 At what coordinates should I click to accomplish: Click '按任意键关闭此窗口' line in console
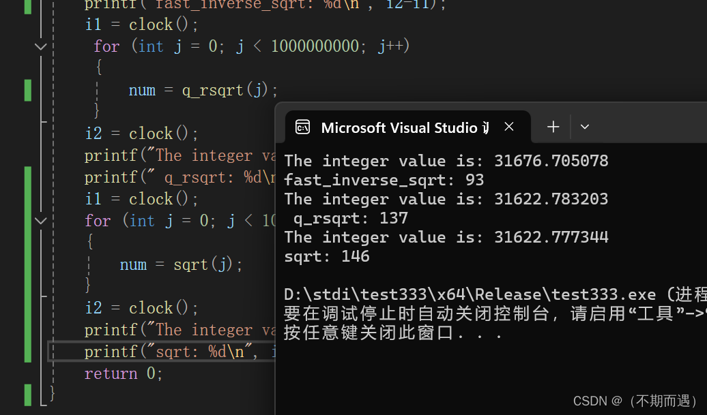click(392, 333)
